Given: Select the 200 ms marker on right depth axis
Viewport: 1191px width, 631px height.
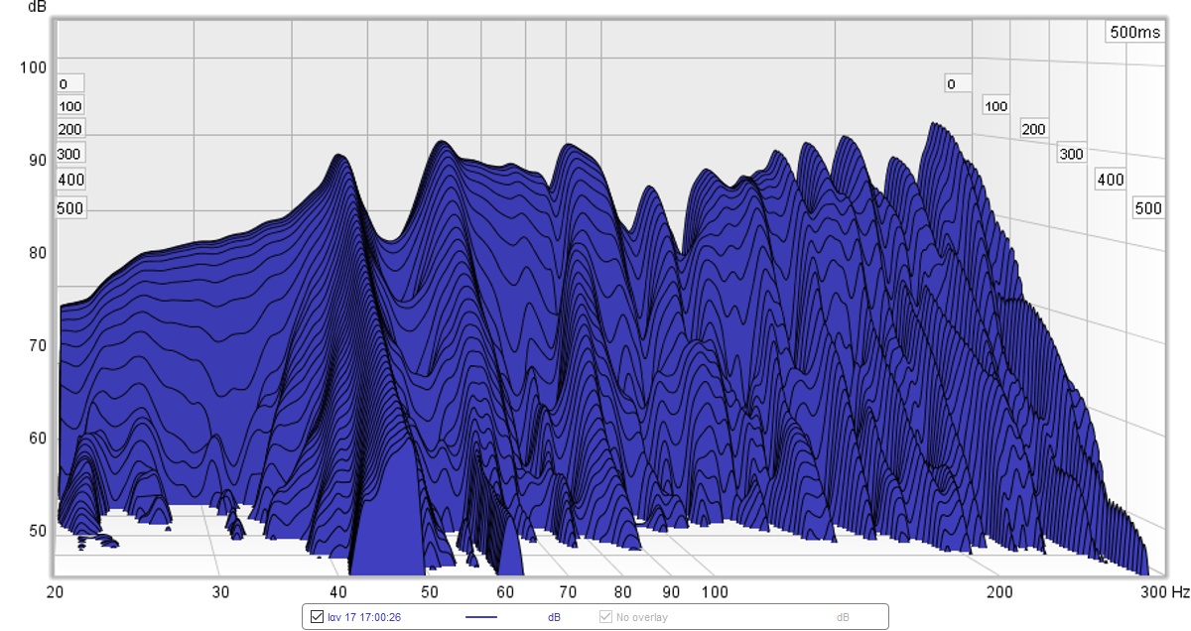Looking at the screenshot, I should pos(1034,129).
